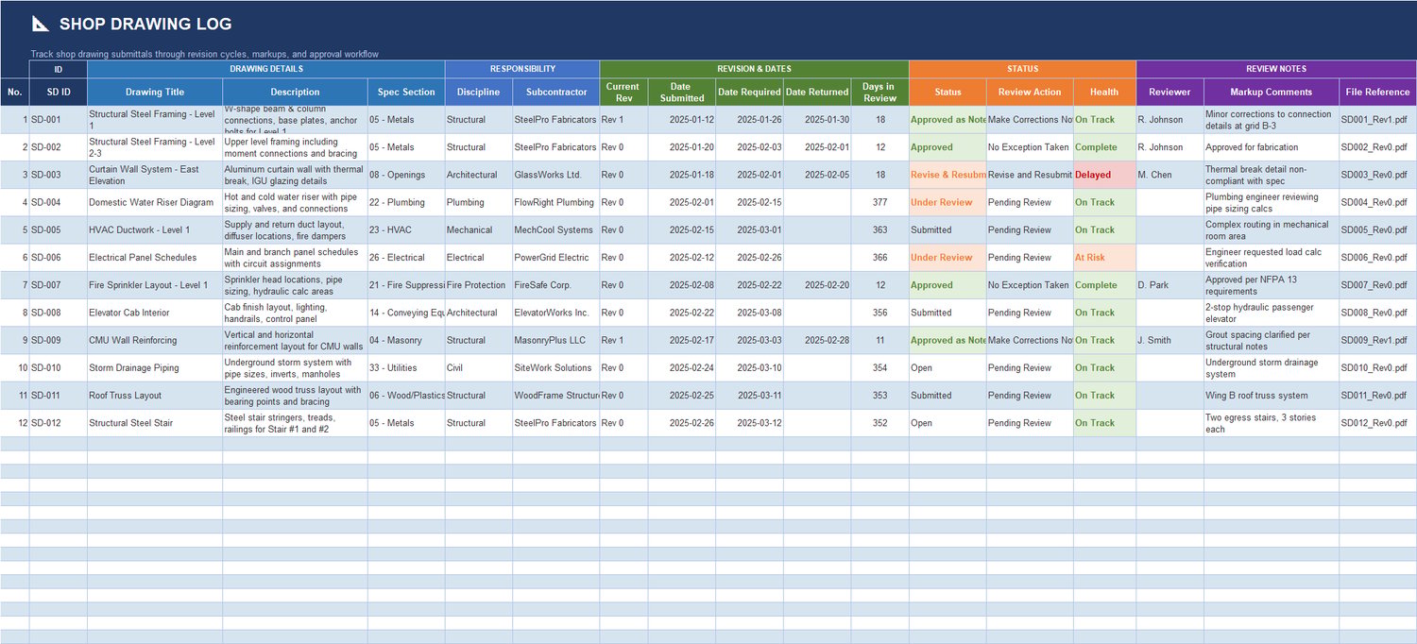
Task: Select the 'At Risk' health cell
Action: pyautogui.click(x=1104, y=257)
